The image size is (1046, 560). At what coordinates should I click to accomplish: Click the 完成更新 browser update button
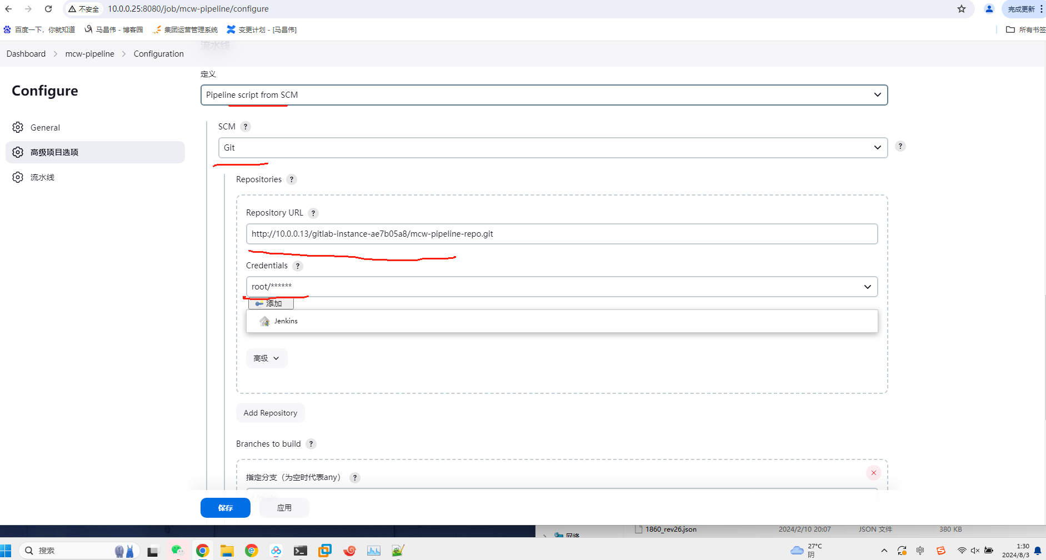pos(1023,9)
